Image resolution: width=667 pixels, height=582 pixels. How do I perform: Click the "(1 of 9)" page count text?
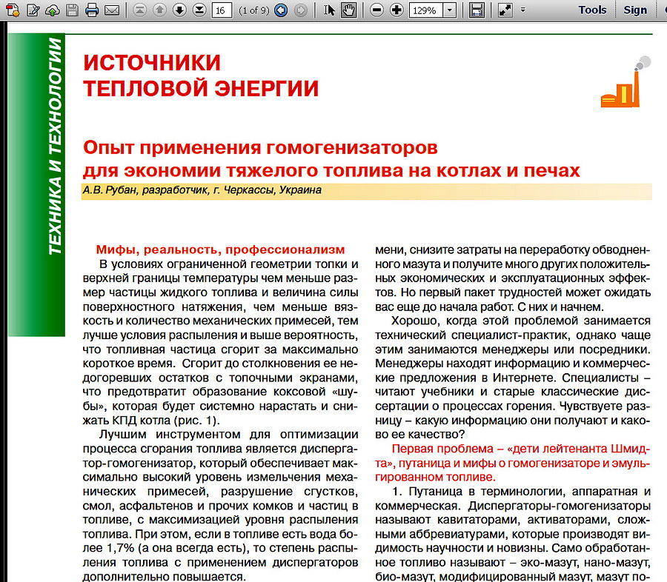click(254, 10)
